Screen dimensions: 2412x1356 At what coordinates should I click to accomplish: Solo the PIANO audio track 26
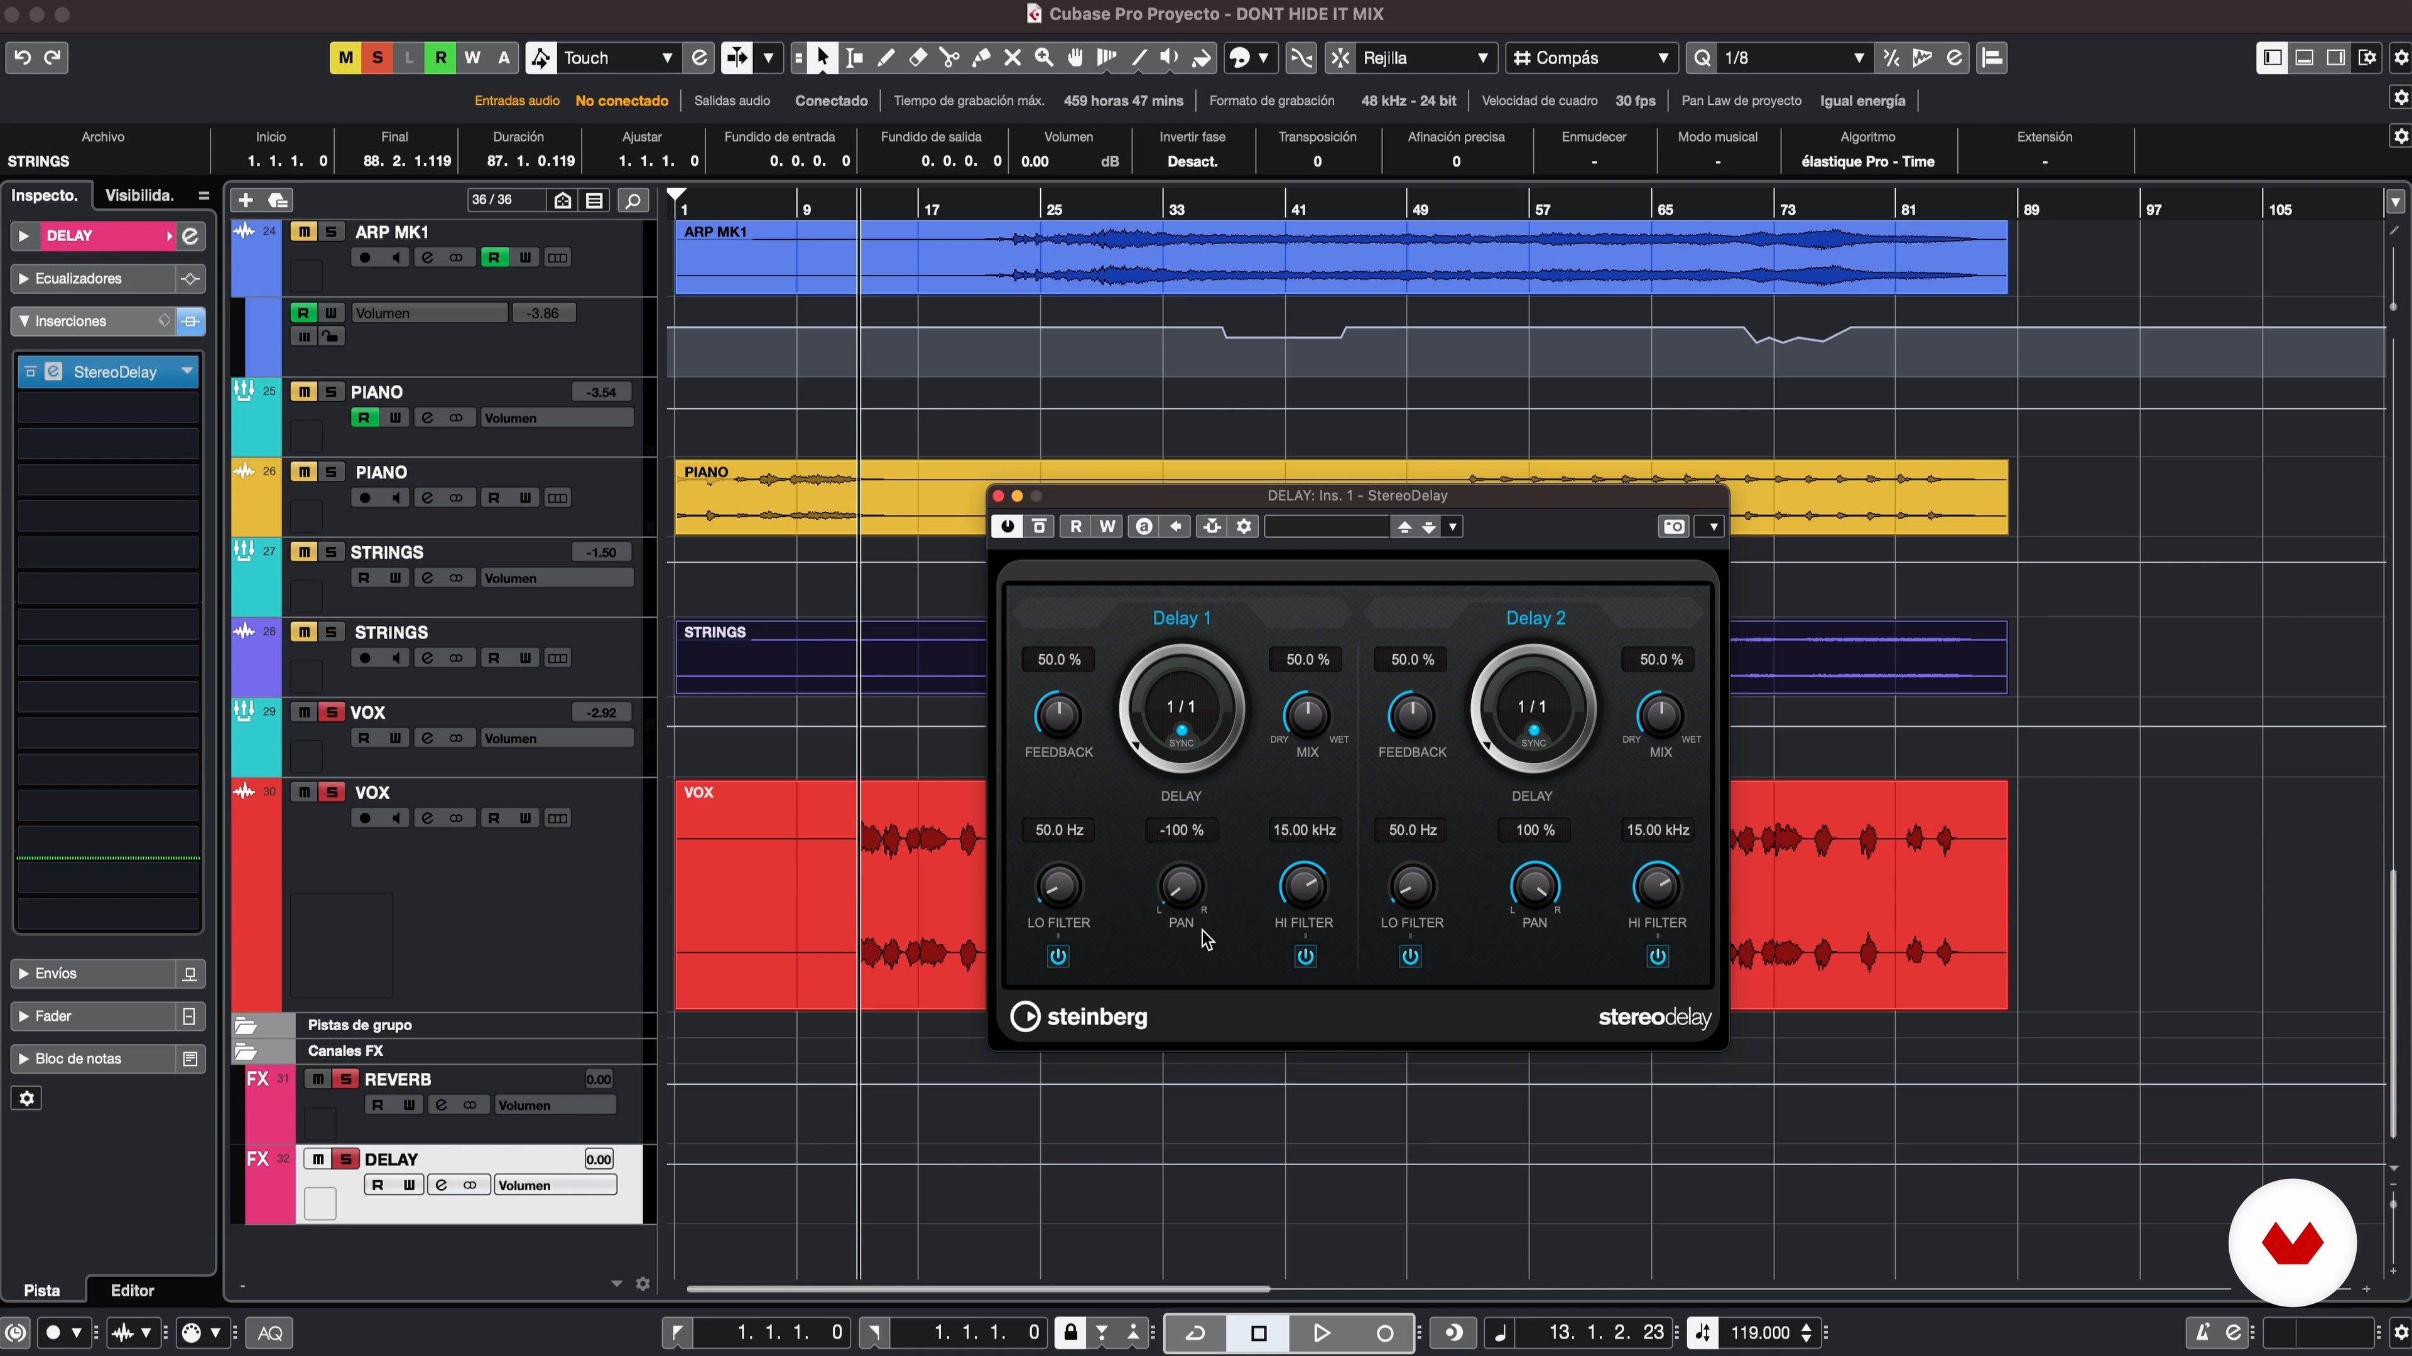[x=332, y=471]
